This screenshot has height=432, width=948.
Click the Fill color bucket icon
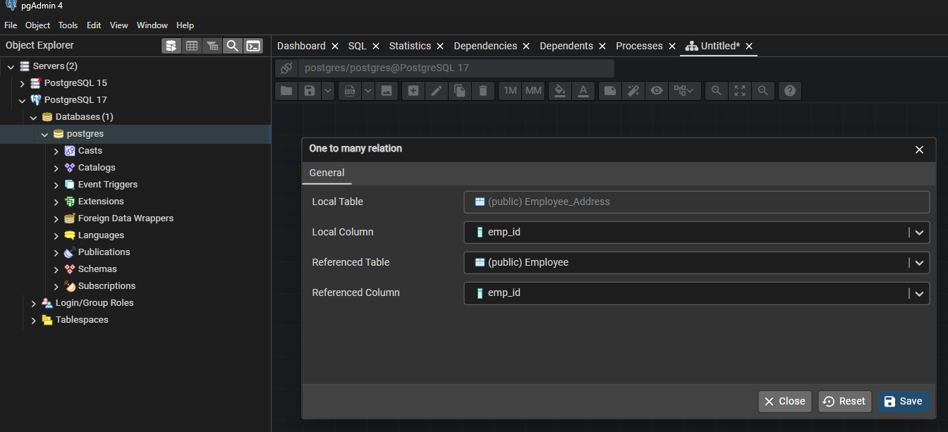(559, 91)
